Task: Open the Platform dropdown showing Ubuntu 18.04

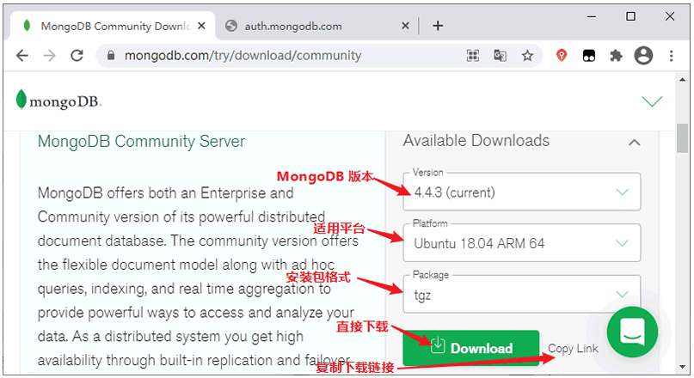Action: tap(521, 243)
